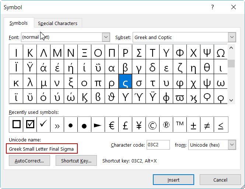Select the capital Sigma in the symbol grid
245x189 pixels.
coord(139,52)
